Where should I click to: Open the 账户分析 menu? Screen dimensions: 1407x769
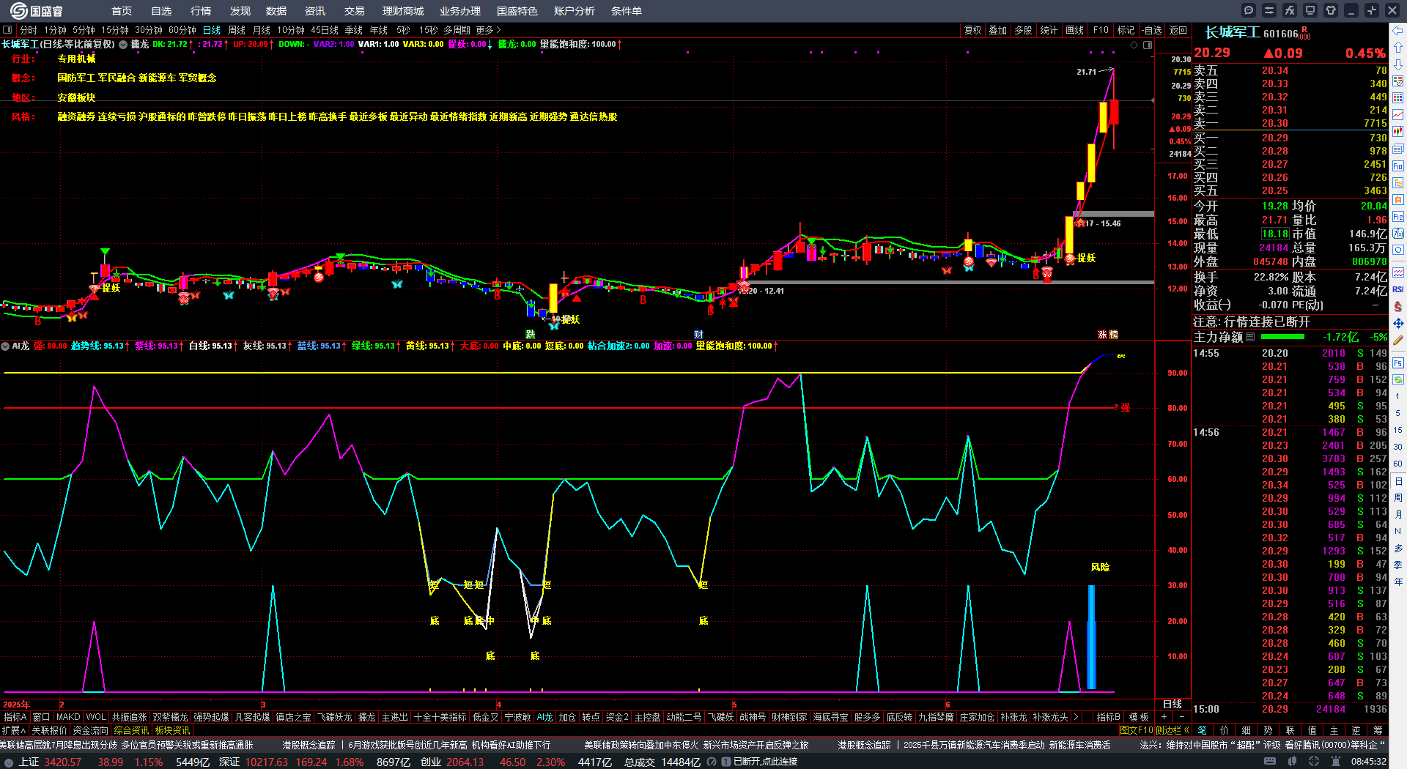[x=575, y=11]
